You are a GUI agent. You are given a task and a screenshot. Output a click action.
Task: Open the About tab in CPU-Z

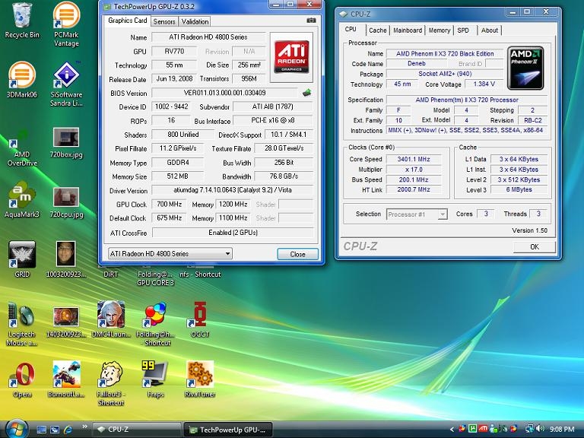(x=490, y=30)
